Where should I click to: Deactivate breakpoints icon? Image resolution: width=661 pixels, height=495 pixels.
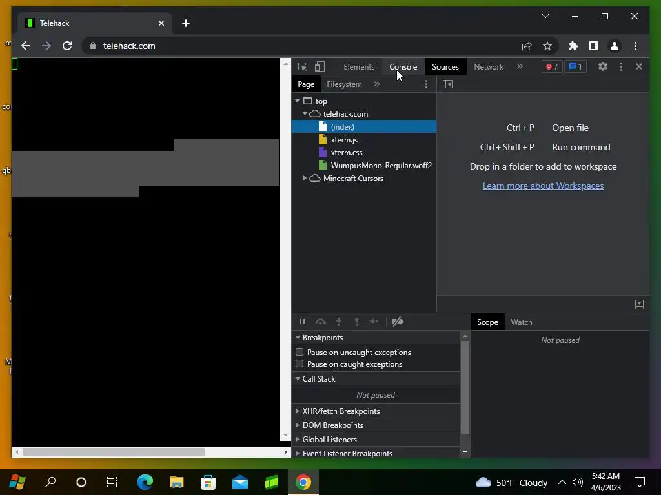click(x=398, y=322)
